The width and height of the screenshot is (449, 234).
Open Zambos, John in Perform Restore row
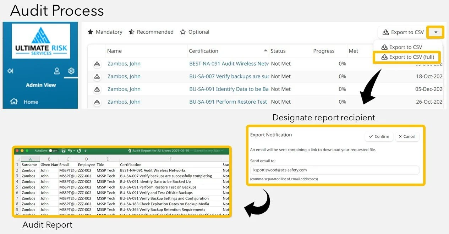124,102
